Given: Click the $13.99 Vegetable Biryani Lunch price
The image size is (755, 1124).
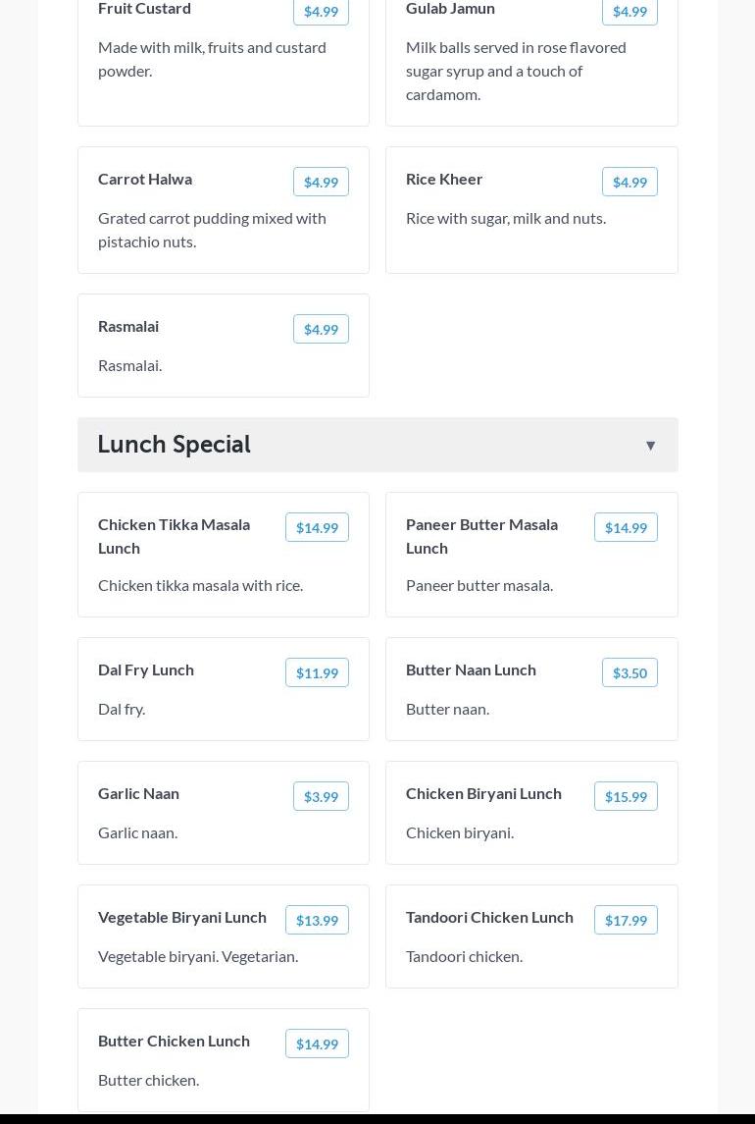Looking at the screenshot, I should 317,920.
